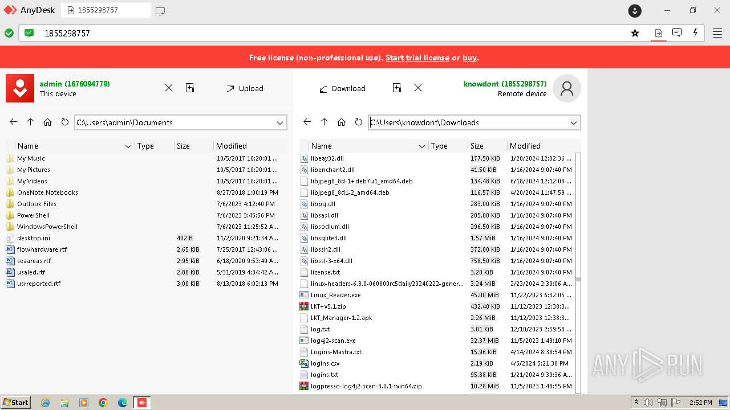Select libeay32.dll in remote panel
The image size is (730, 410).
click(x=327, y=158)
